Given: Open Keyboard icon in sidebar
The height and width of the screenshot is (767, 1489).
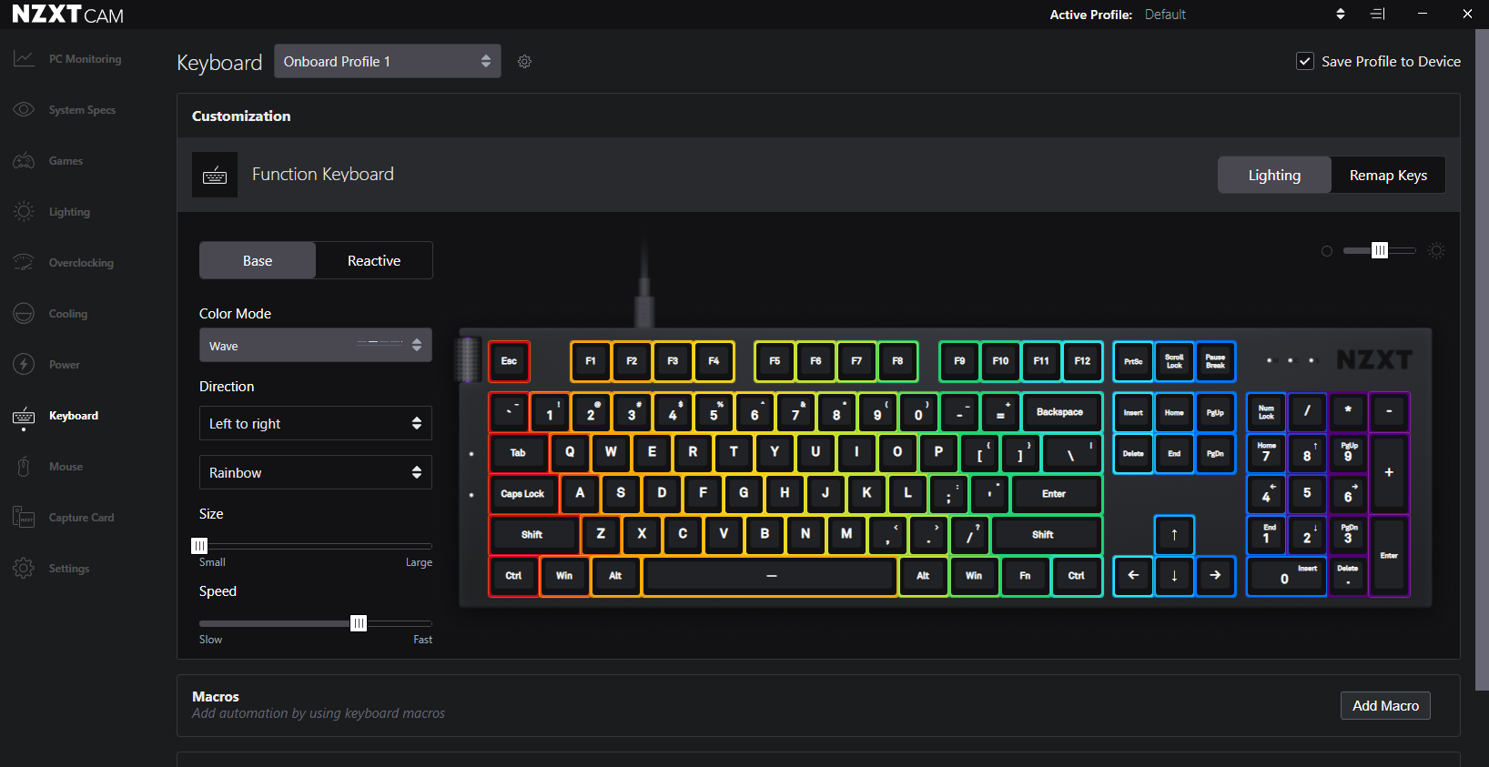Looking at the screenshot, I should (x=24, y=416).
